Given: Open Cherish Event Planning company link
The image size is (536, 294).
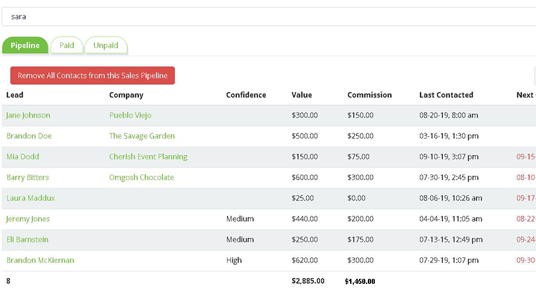Looking at the screenshot, I should pyautogui.click(x=149, y=157).
